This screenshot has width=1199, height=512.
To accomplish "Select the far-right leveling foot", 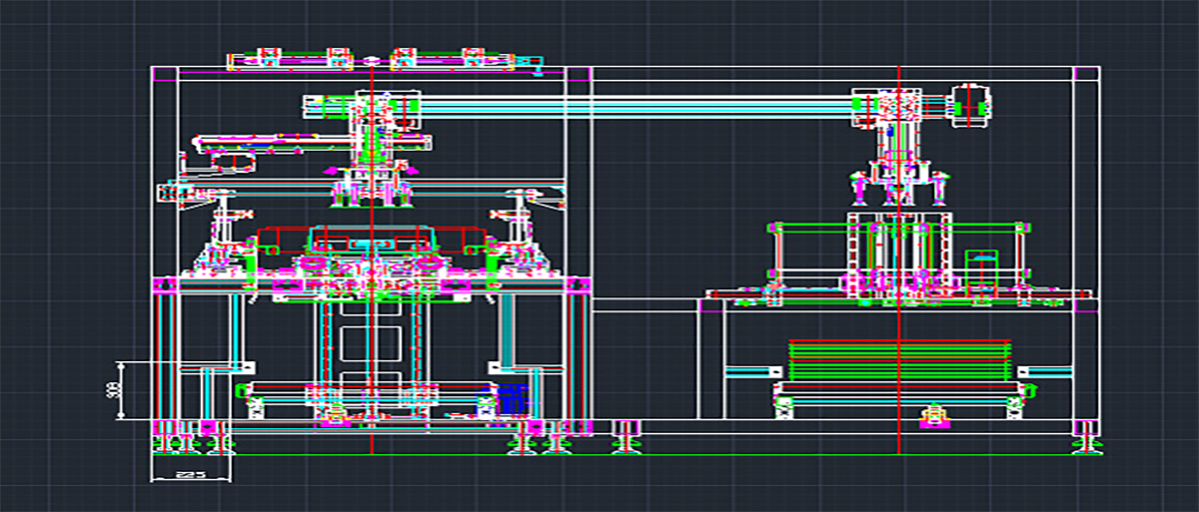I will coord(1087,436).
